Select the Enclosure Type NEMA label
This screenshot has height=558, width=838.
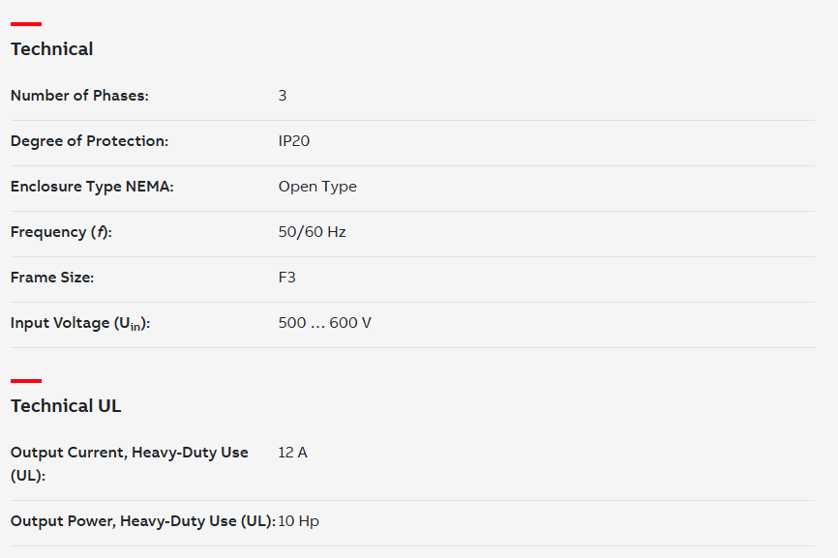coord(92,187)
